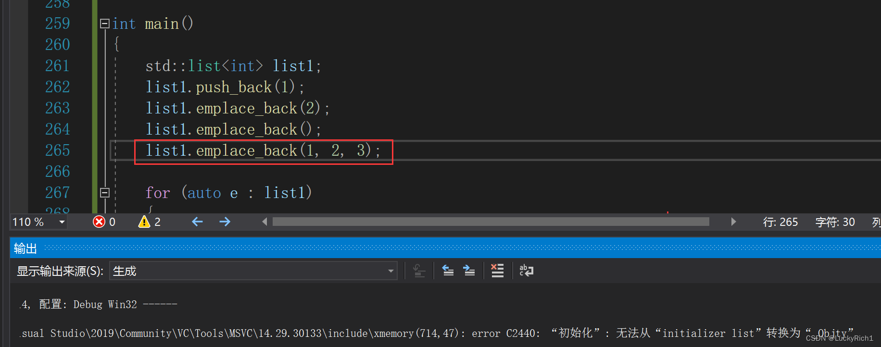Click the 配置: Debug Win32 output line
Screen dimensions: 881x347
pos(99,304)
